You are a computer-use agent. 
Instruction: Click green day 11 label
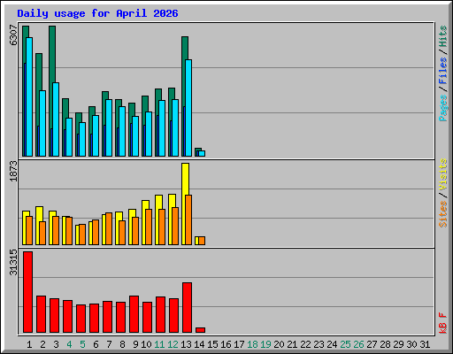pyautogui.click(x=159, y=344)
